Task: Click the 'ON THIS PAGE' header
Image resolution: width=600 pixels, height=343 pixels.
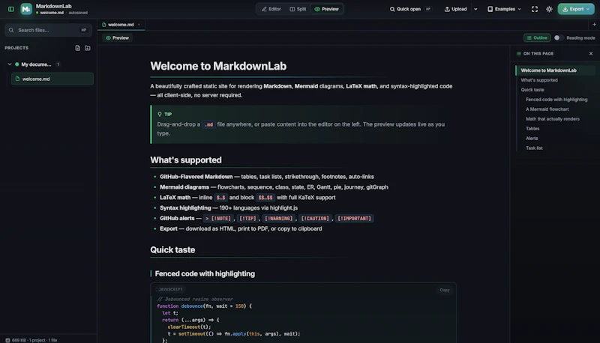Action: click(x=538, y=53)
